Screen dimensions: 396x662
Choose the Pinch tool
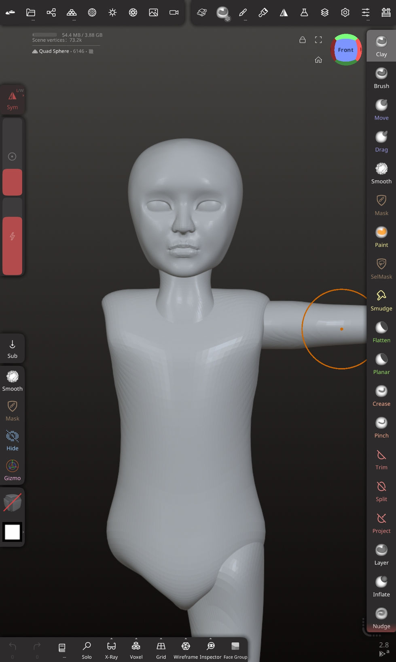click(381, 427)
